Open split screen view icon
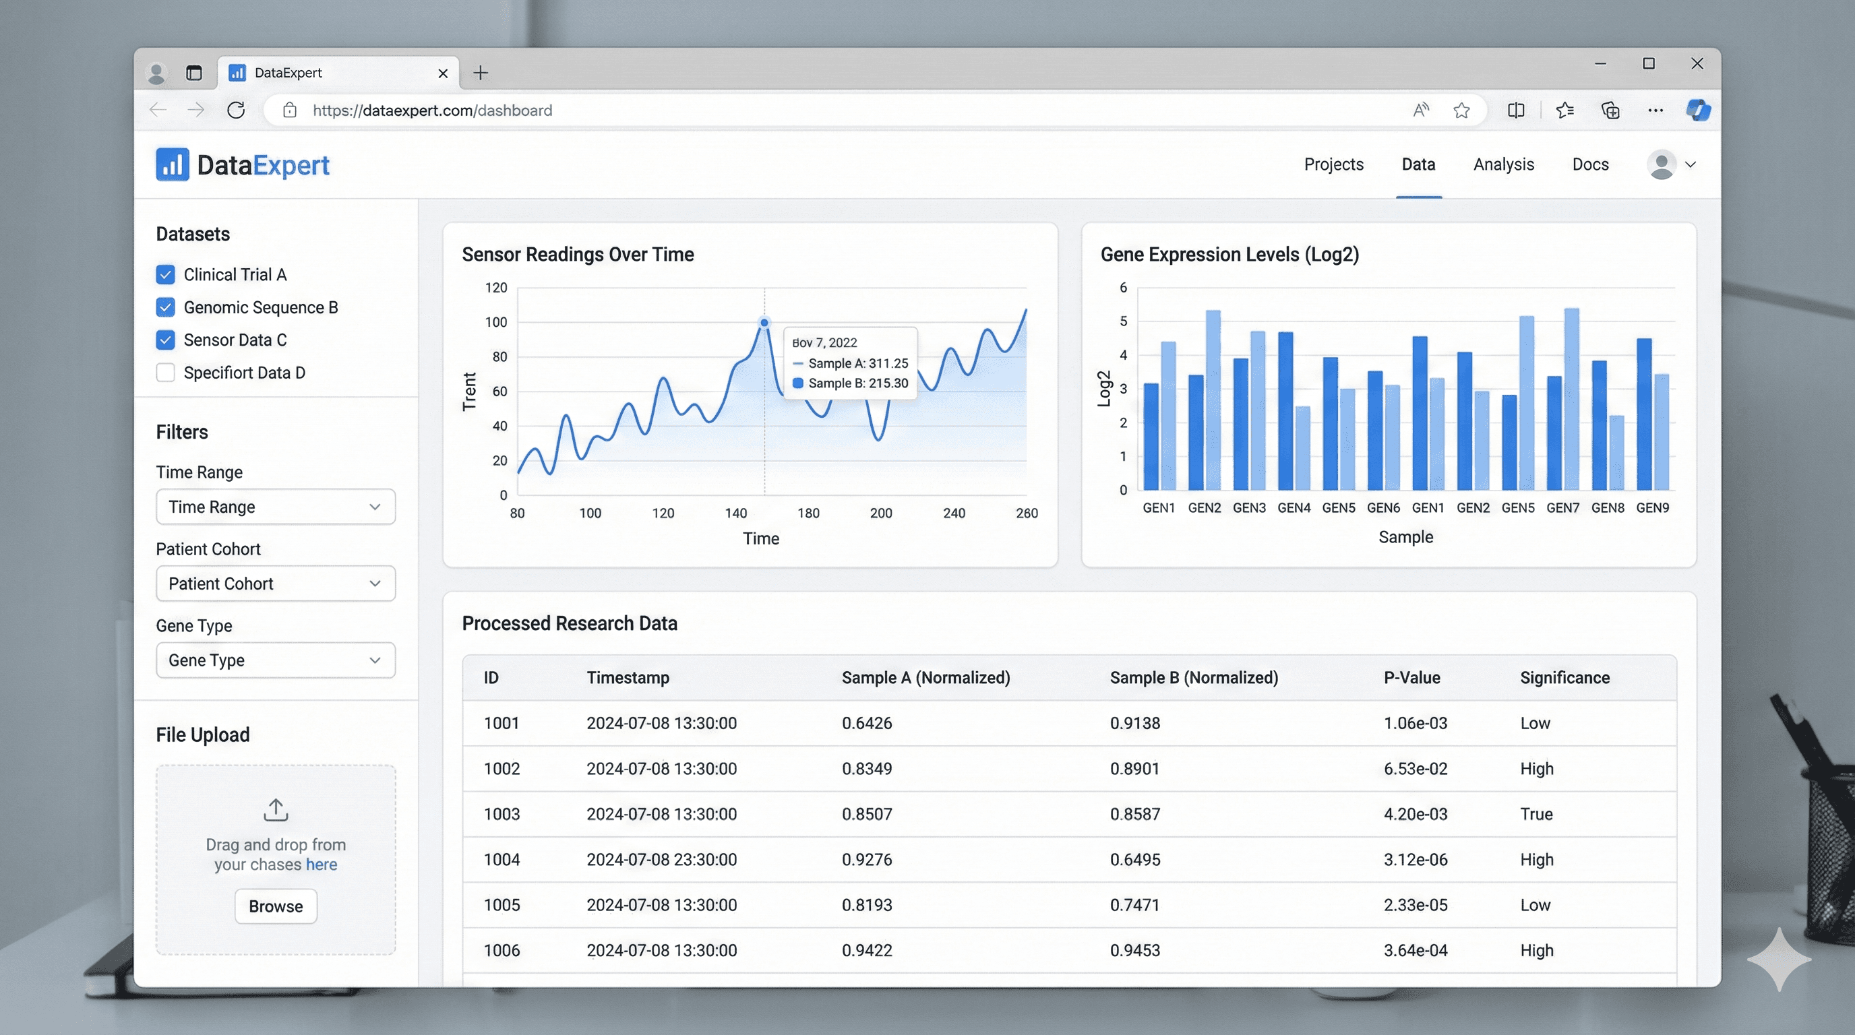1855x1035 pixels. click(1516, 110)
